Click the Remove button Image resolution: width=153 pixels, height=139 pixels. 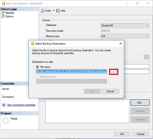(140, 111)
